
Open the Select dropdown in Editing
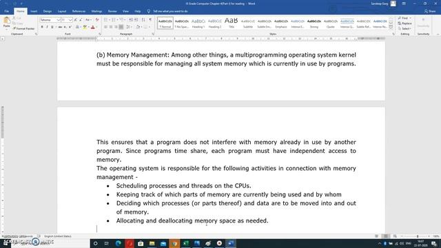coord(404,29)
